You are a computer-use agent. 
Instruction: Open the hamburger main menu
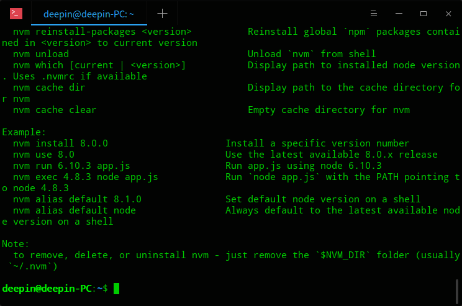click(x=374, y=13)
